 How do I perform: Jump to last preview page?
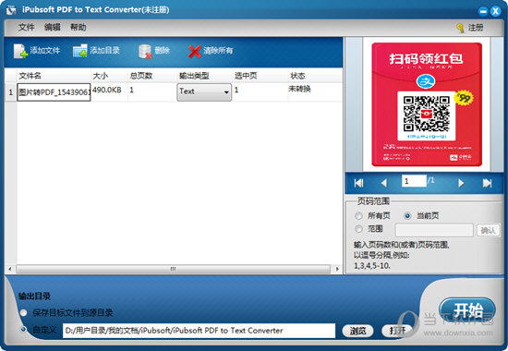(x=487, y=183)
